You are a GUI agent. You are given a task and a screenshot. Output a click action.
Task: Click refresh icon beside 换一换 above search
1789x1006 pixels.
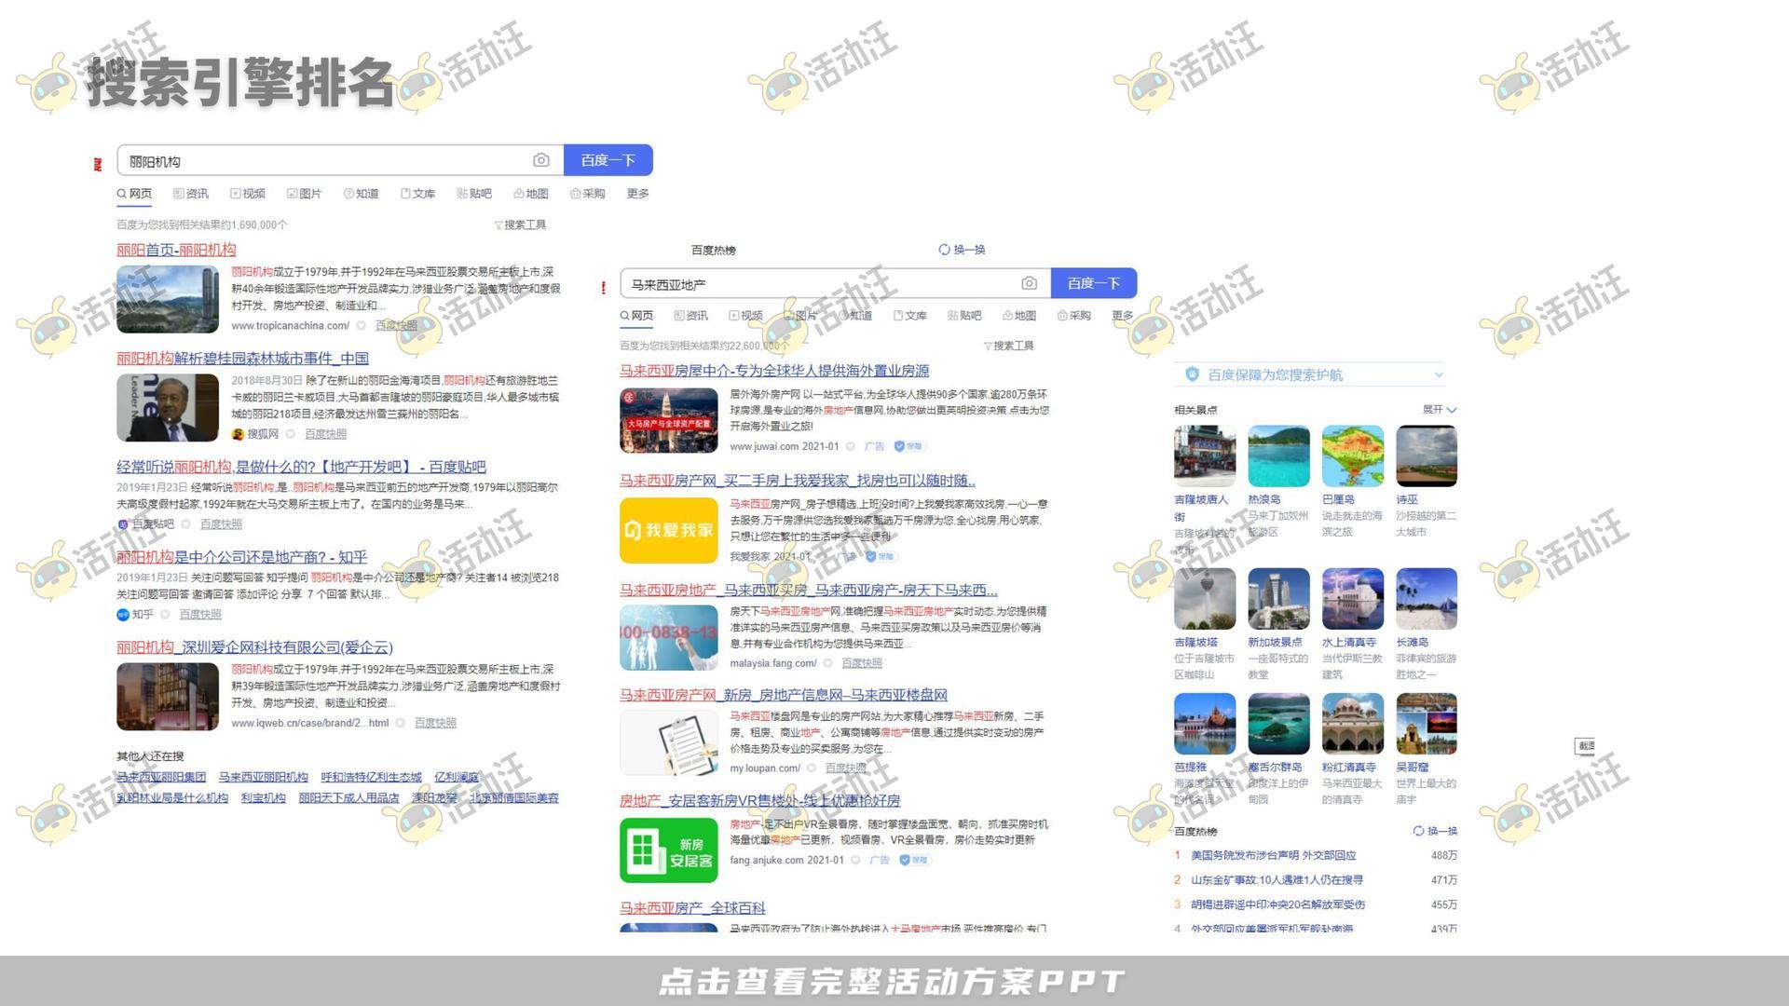[944, 250]
